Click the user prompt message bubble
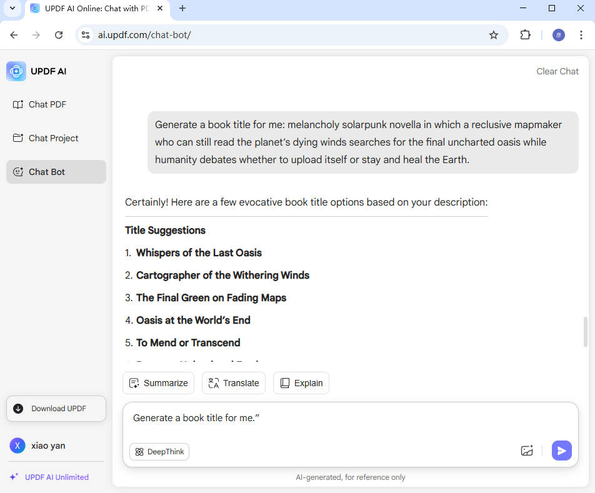The height and width of the screenshot is (493, 595). coord(362,142)
